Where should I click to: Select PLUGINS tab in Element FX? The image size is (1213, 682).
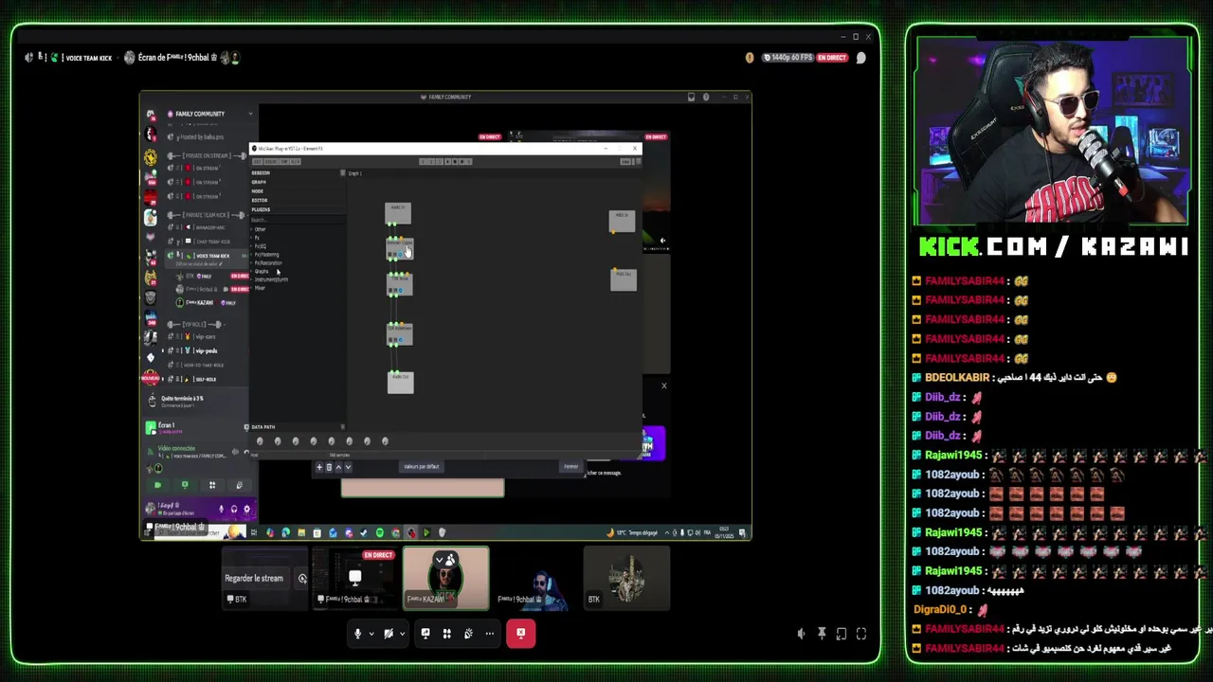261,209
